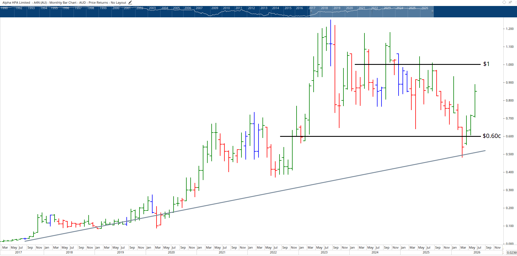This screenshot has width=517, height=256.
Task: Click the 2023 year label on bottom axis
Action: pos(324,252)
